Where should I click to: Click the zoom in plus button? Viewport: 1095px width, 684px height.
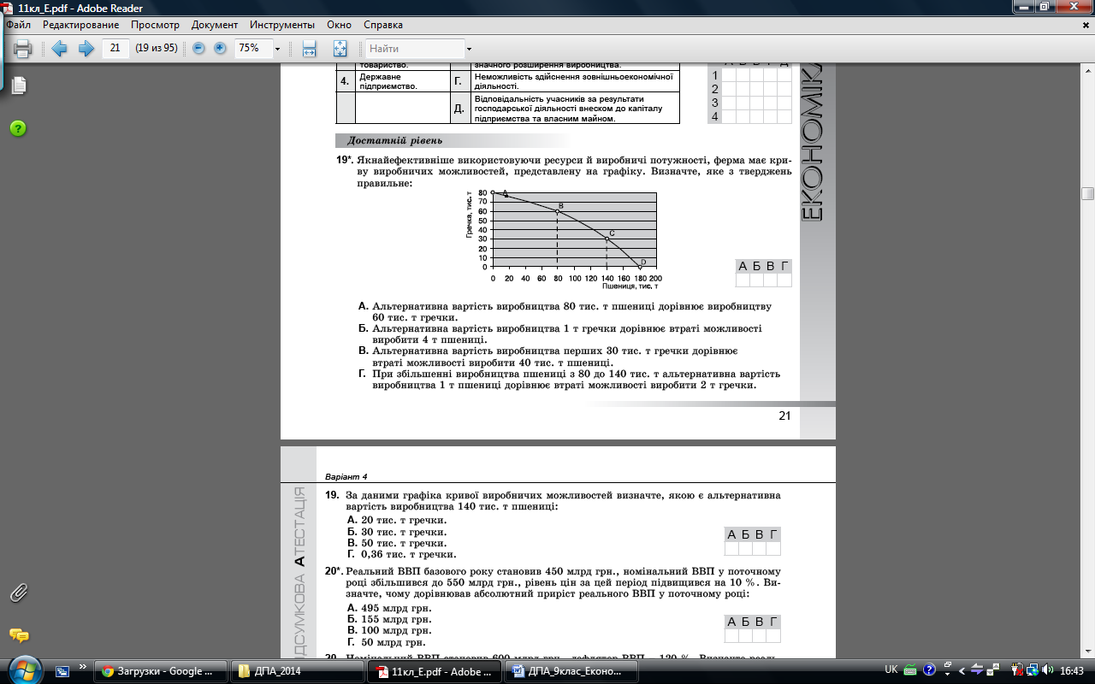tap(220, 49)
